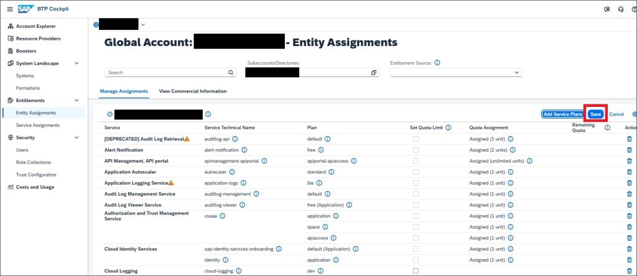Click the globe icon beside account name
The width and height of the screenshot is (637, 276).
96,25
